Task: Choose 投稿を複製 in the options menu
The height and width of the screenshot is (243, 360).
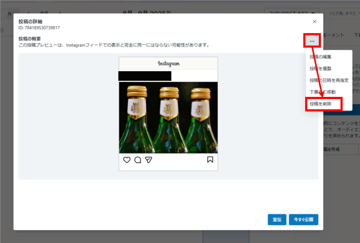Action: 320,68
